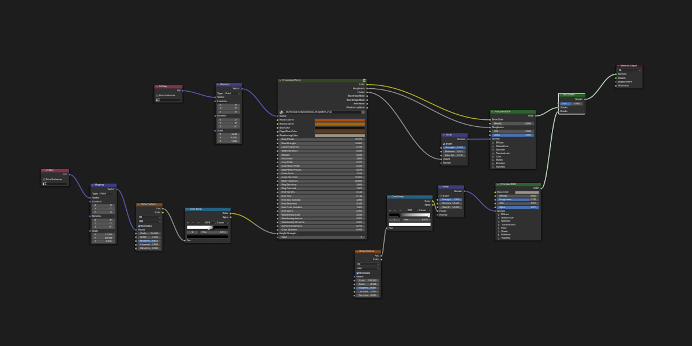Click Strength slider on Bump with Distance 0.041
Image resolution: width=692 pixels, height=346 pixels.
pyautogui.click(x=454, y=148)
